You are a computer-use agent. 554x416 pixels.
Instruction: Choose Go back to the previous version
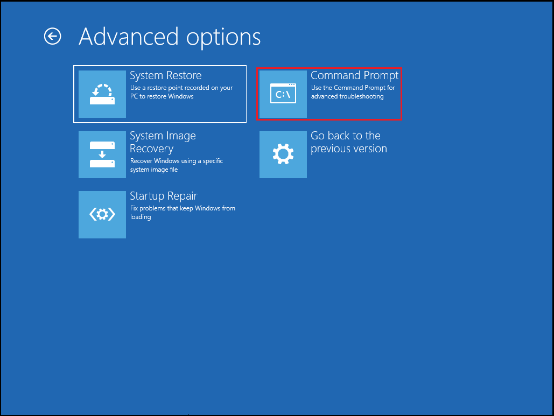329,154
